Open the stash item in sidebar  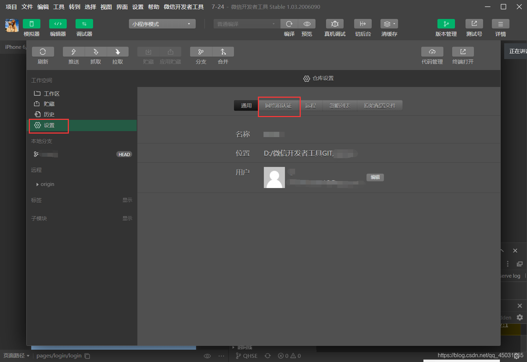pos(82,104)
